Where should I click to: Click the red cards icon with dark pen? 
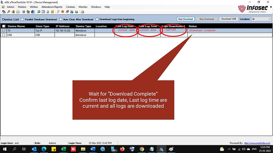pos(67,12)
